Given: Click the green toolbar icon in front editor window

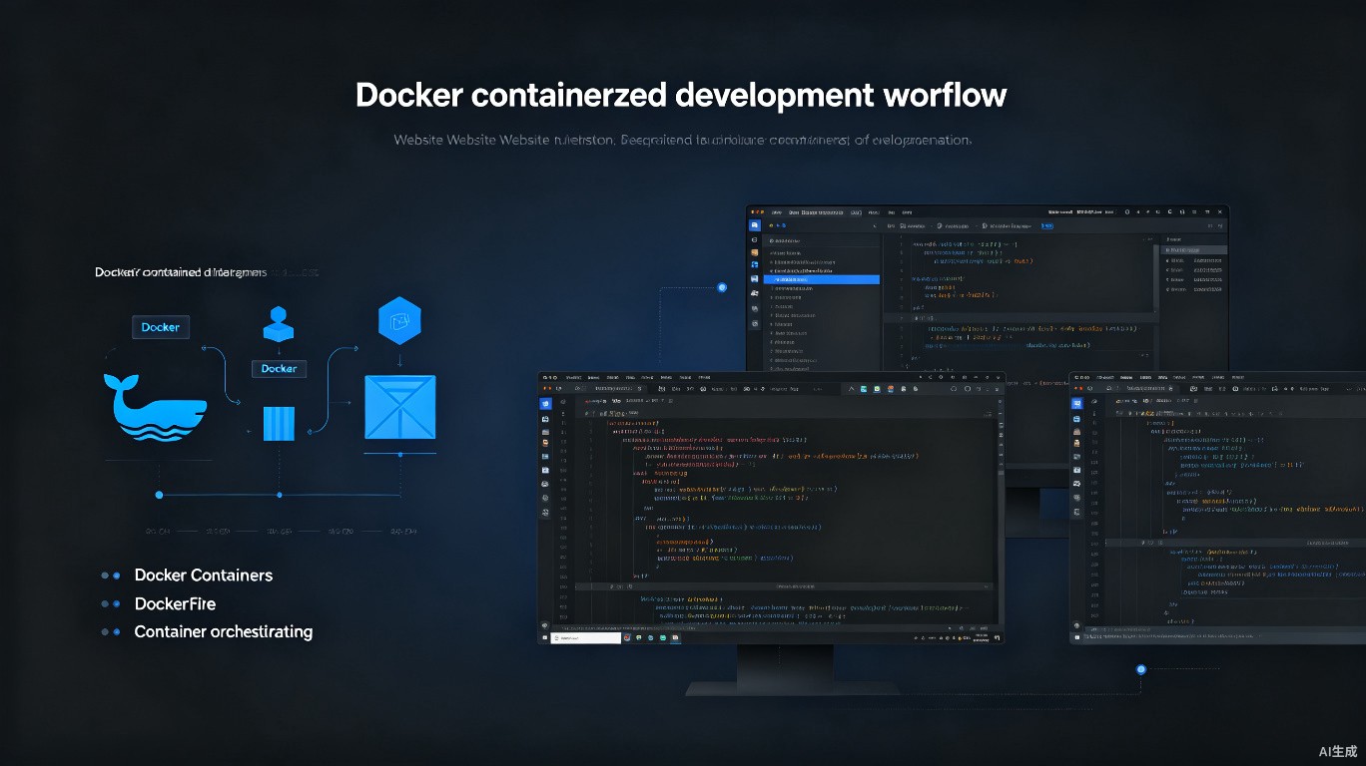Looking at the screenshot, I should pos(878,389).
